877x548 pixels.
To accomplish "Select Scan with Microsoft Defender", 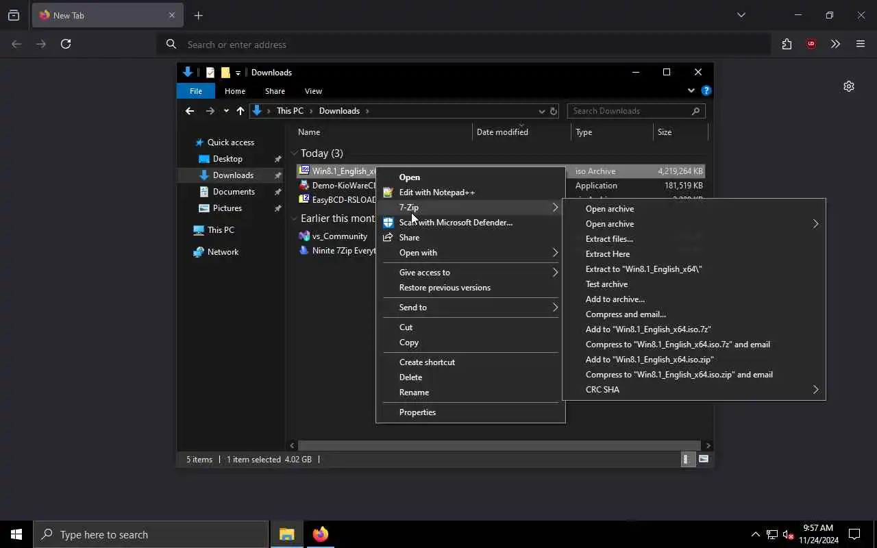I will 470,223.
